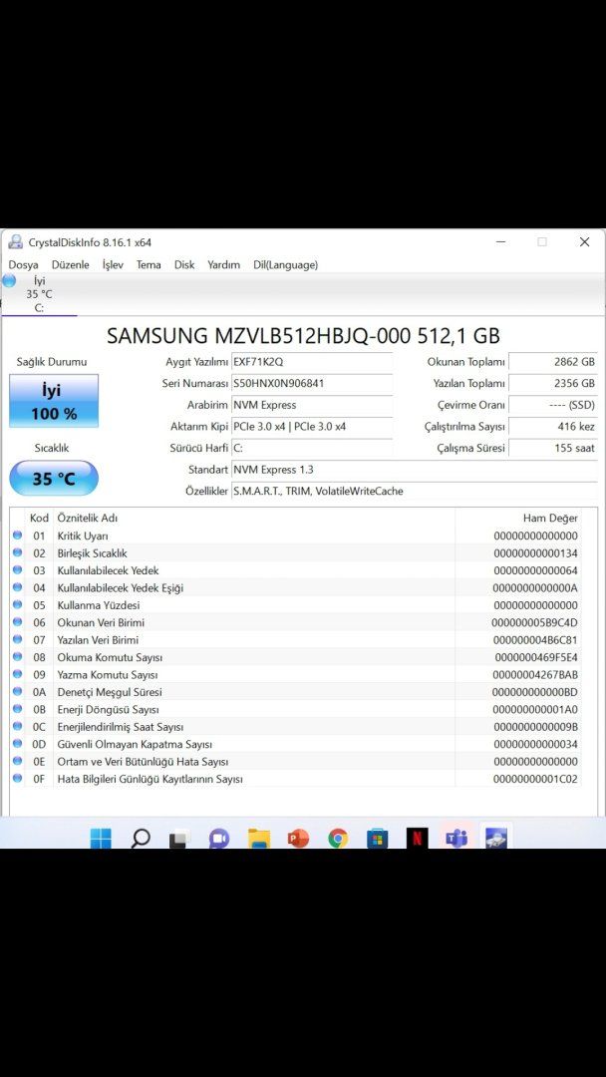Click status dot for Okuma Komutu Sayısı
Screen dimensions: 606x1077
click(17, 656)
